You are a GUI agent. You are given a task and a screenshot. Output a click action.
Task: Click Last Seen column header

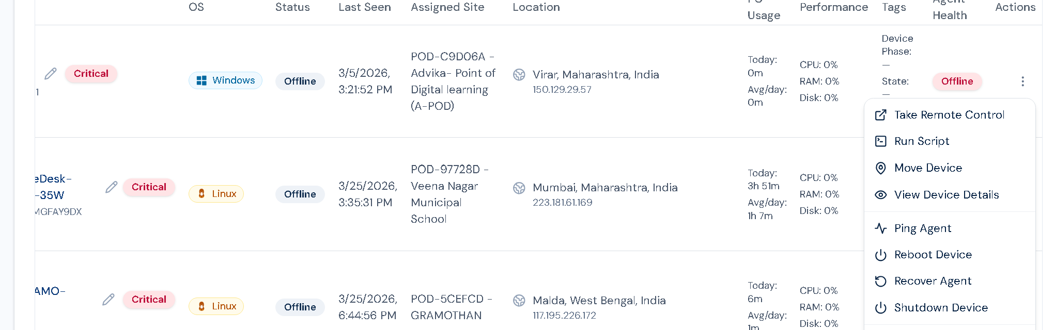pos(365,7)
